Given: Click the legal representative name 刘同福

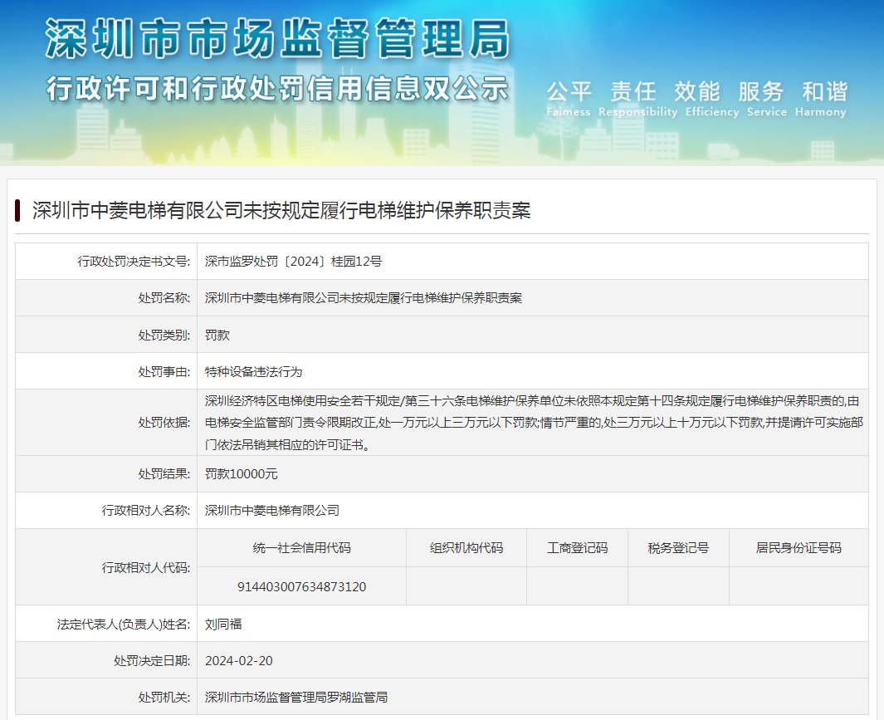Looking at the screenshot, I should pos(223,624).
